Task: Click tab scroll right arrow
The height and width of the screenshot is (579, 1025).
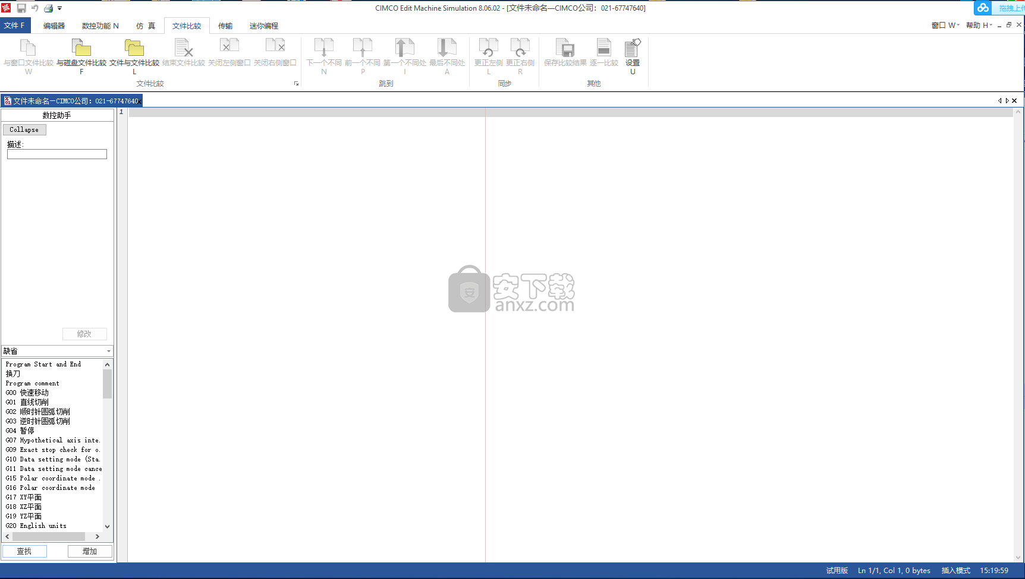Action: (1007, 101)
